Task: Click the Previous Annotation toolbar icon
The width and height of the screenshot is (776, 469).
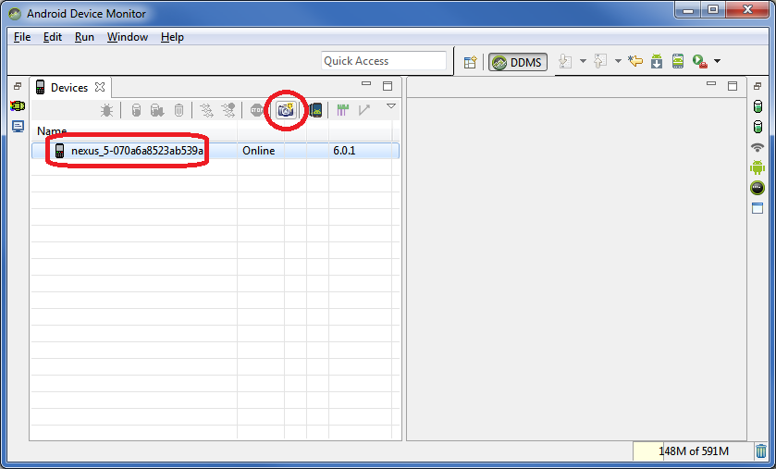Action: point(600,61)
